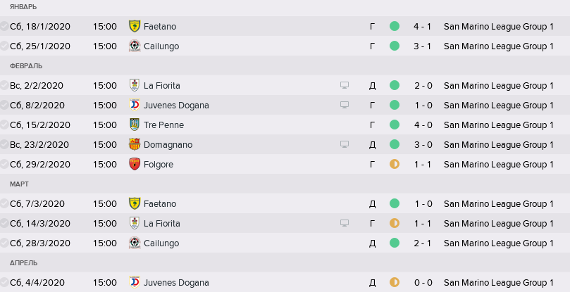Click TV icon on 14/3/2020 La Fiorita row
This screenshot has height=292, width=570.
pyautogui.click(x=345, y=223)
